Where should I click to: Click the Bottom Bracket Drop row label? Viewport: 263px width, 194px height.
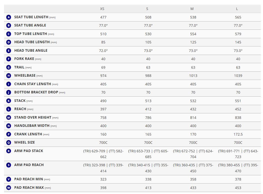point(40,92)
